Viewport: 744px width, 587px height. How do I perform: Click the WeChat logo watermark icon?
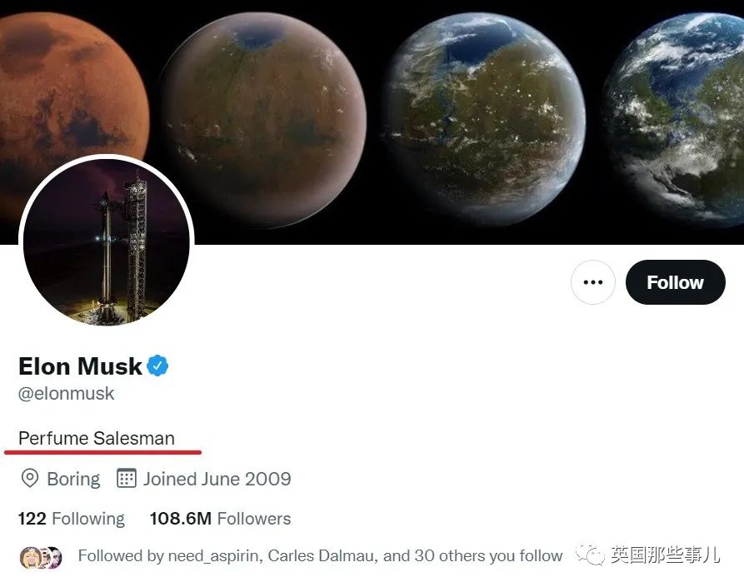(x=592, y=555)
